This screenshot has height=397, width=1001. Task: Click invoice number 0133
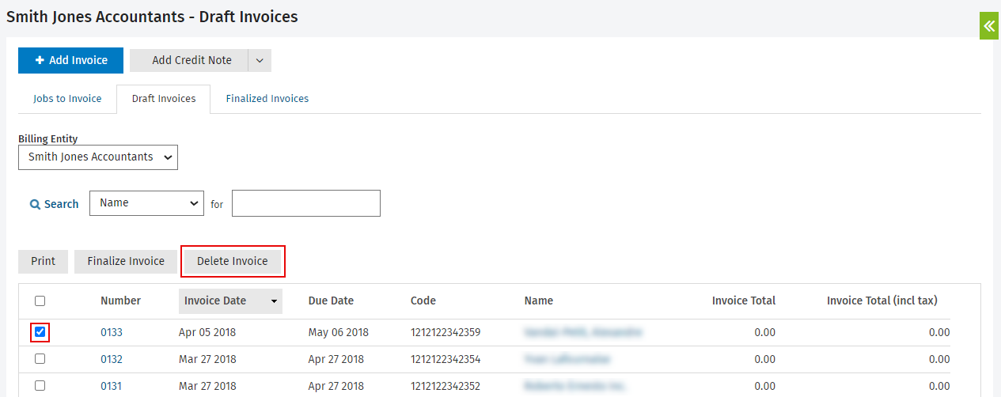coord(112,332)
